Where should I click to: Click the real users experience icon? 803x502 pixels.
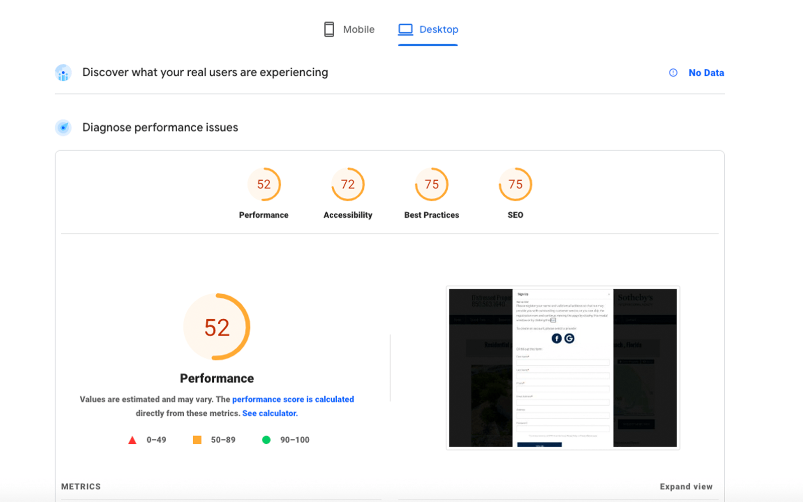63,73
